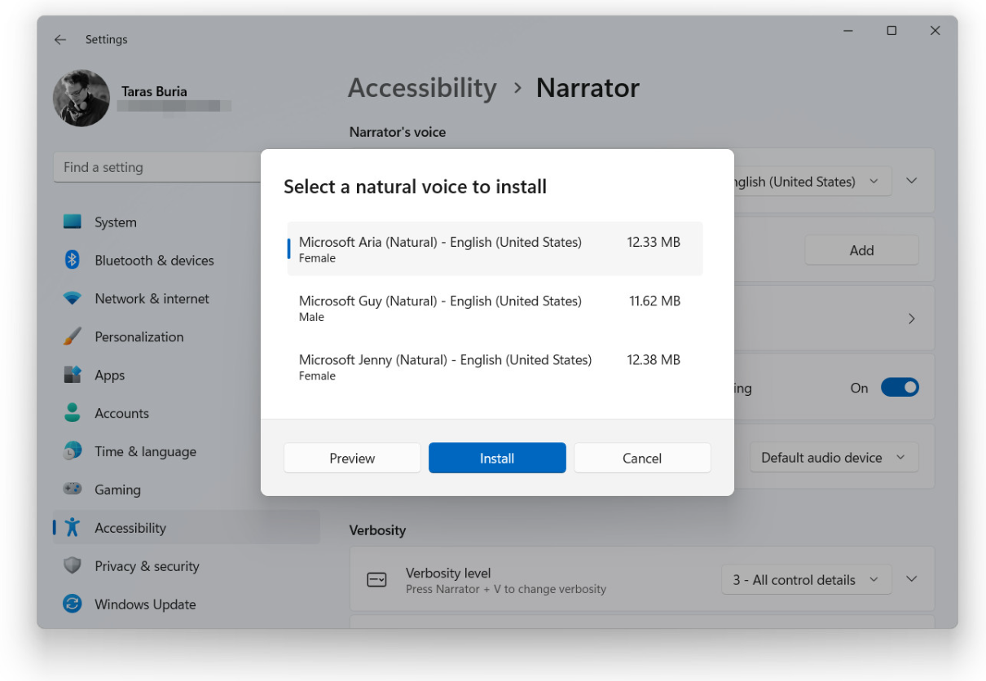Click the back arrow in Settings
The height and width of the screenshot is (681, 986).
(x=60, y=39)
